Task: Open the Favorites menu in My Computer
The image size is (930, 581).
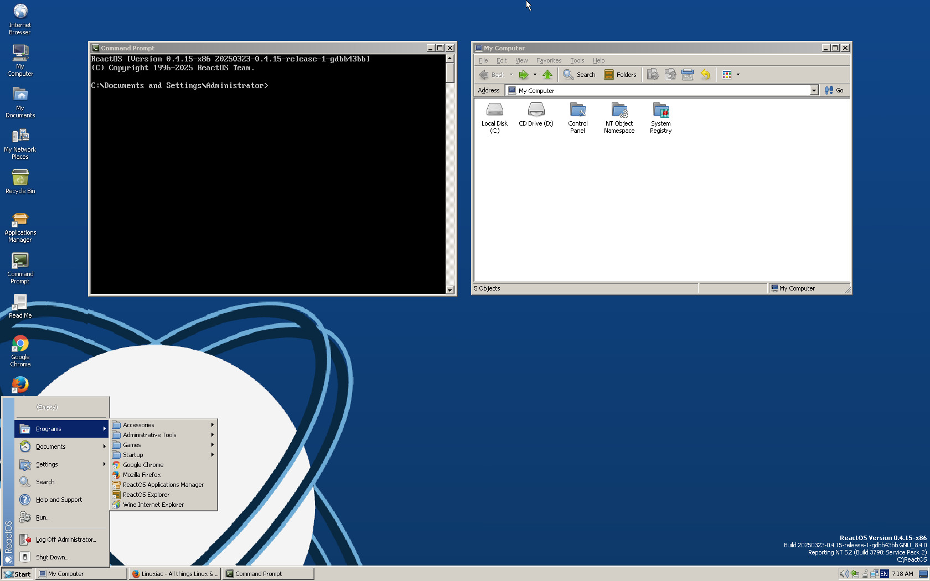Action: (549, 60)
